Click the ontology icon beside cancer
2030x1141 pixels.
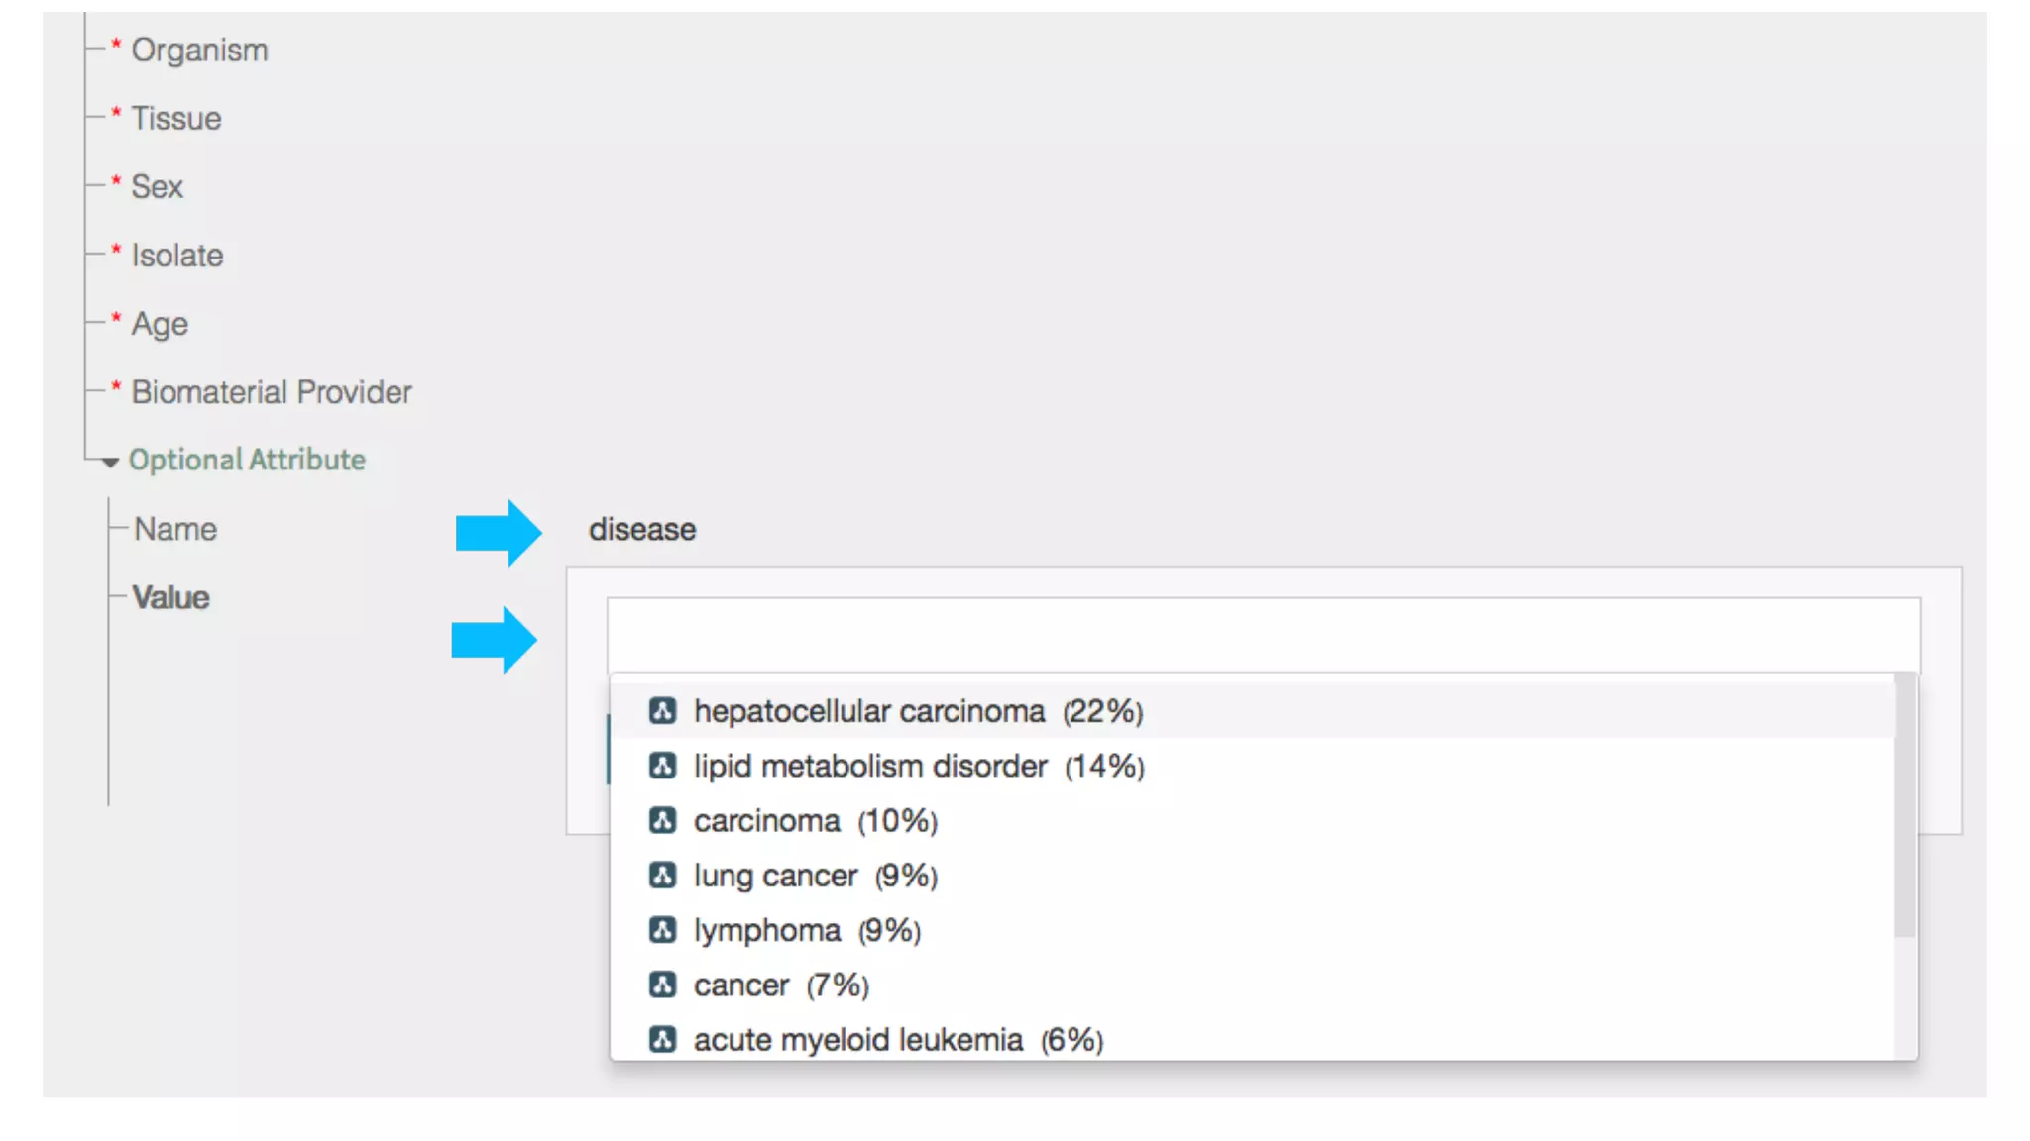click(662, 985)
